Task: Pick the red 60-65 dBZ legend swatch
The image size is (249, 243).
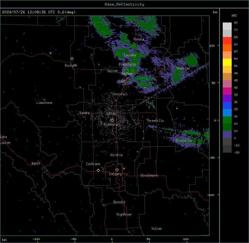Action: [x=227, y=41]
